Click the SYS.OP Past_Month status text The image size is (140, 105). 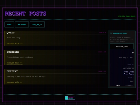tap(127, 16)
